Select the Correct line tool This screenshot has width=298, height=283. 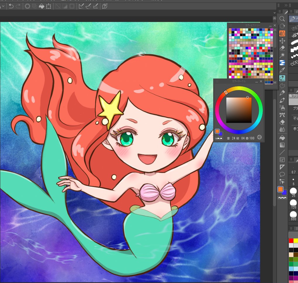tap(282, 182)
